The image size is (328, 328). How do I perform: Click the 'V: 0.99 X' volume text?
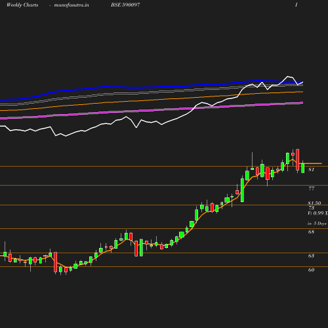[x=318, y=213]
